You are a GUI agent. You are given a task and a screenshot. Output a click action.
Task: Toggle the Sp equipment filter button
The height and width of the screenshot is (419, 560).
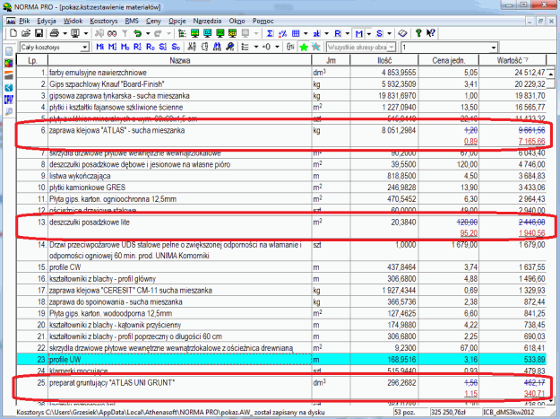point(176,47)
